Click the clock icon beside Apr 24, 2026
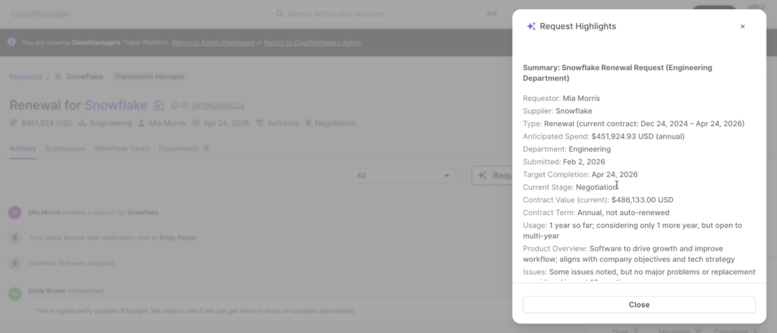This screenshot has width=777, height=333. [x=196, y=123]
